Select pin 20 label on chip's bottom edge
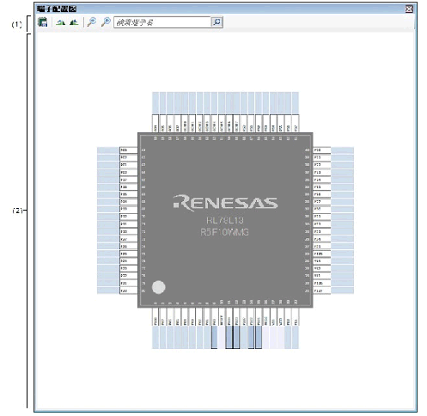 pos(296,317)
